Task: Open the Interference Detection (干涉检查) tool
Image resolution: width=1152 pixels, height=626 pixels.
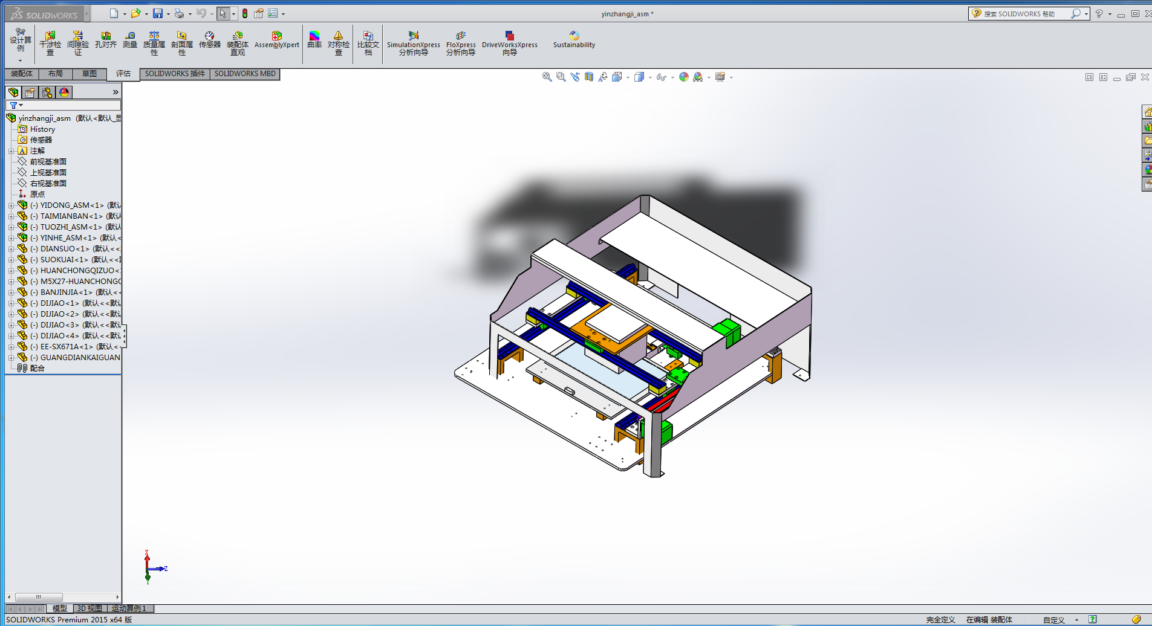Action: 50,44
